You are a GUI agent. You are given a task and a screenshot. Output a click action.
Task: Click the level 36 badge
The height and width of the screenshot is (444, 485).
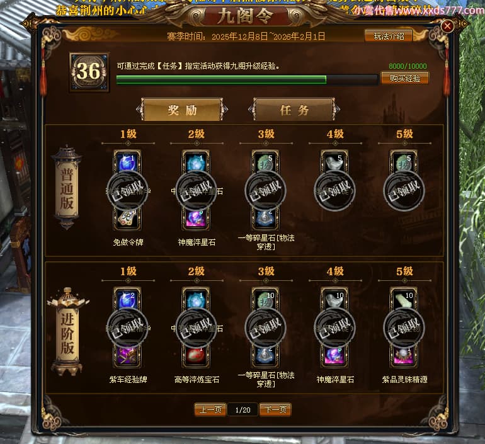89,72
